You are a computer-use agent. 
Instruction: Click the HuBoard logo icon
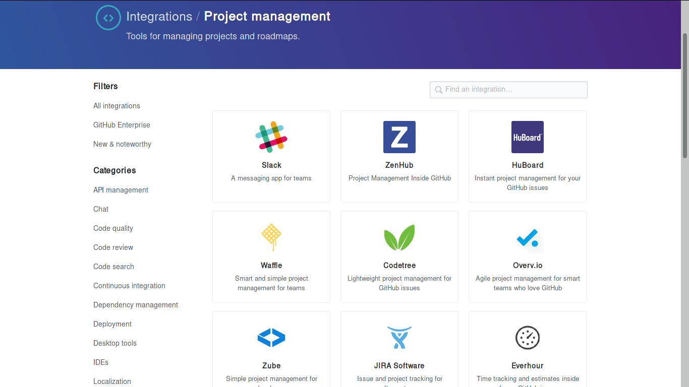tap(528, 137)
